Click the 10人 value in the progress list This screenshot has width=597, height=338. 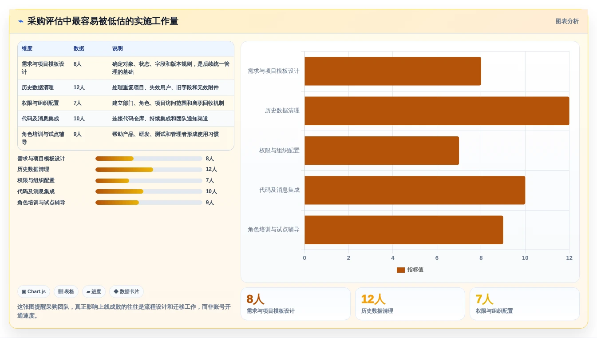click(211, 191)
